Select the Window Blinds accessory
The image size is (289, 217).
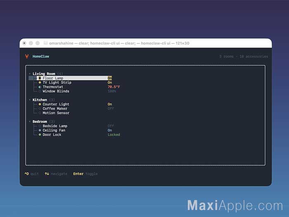(x=56, y=91)
